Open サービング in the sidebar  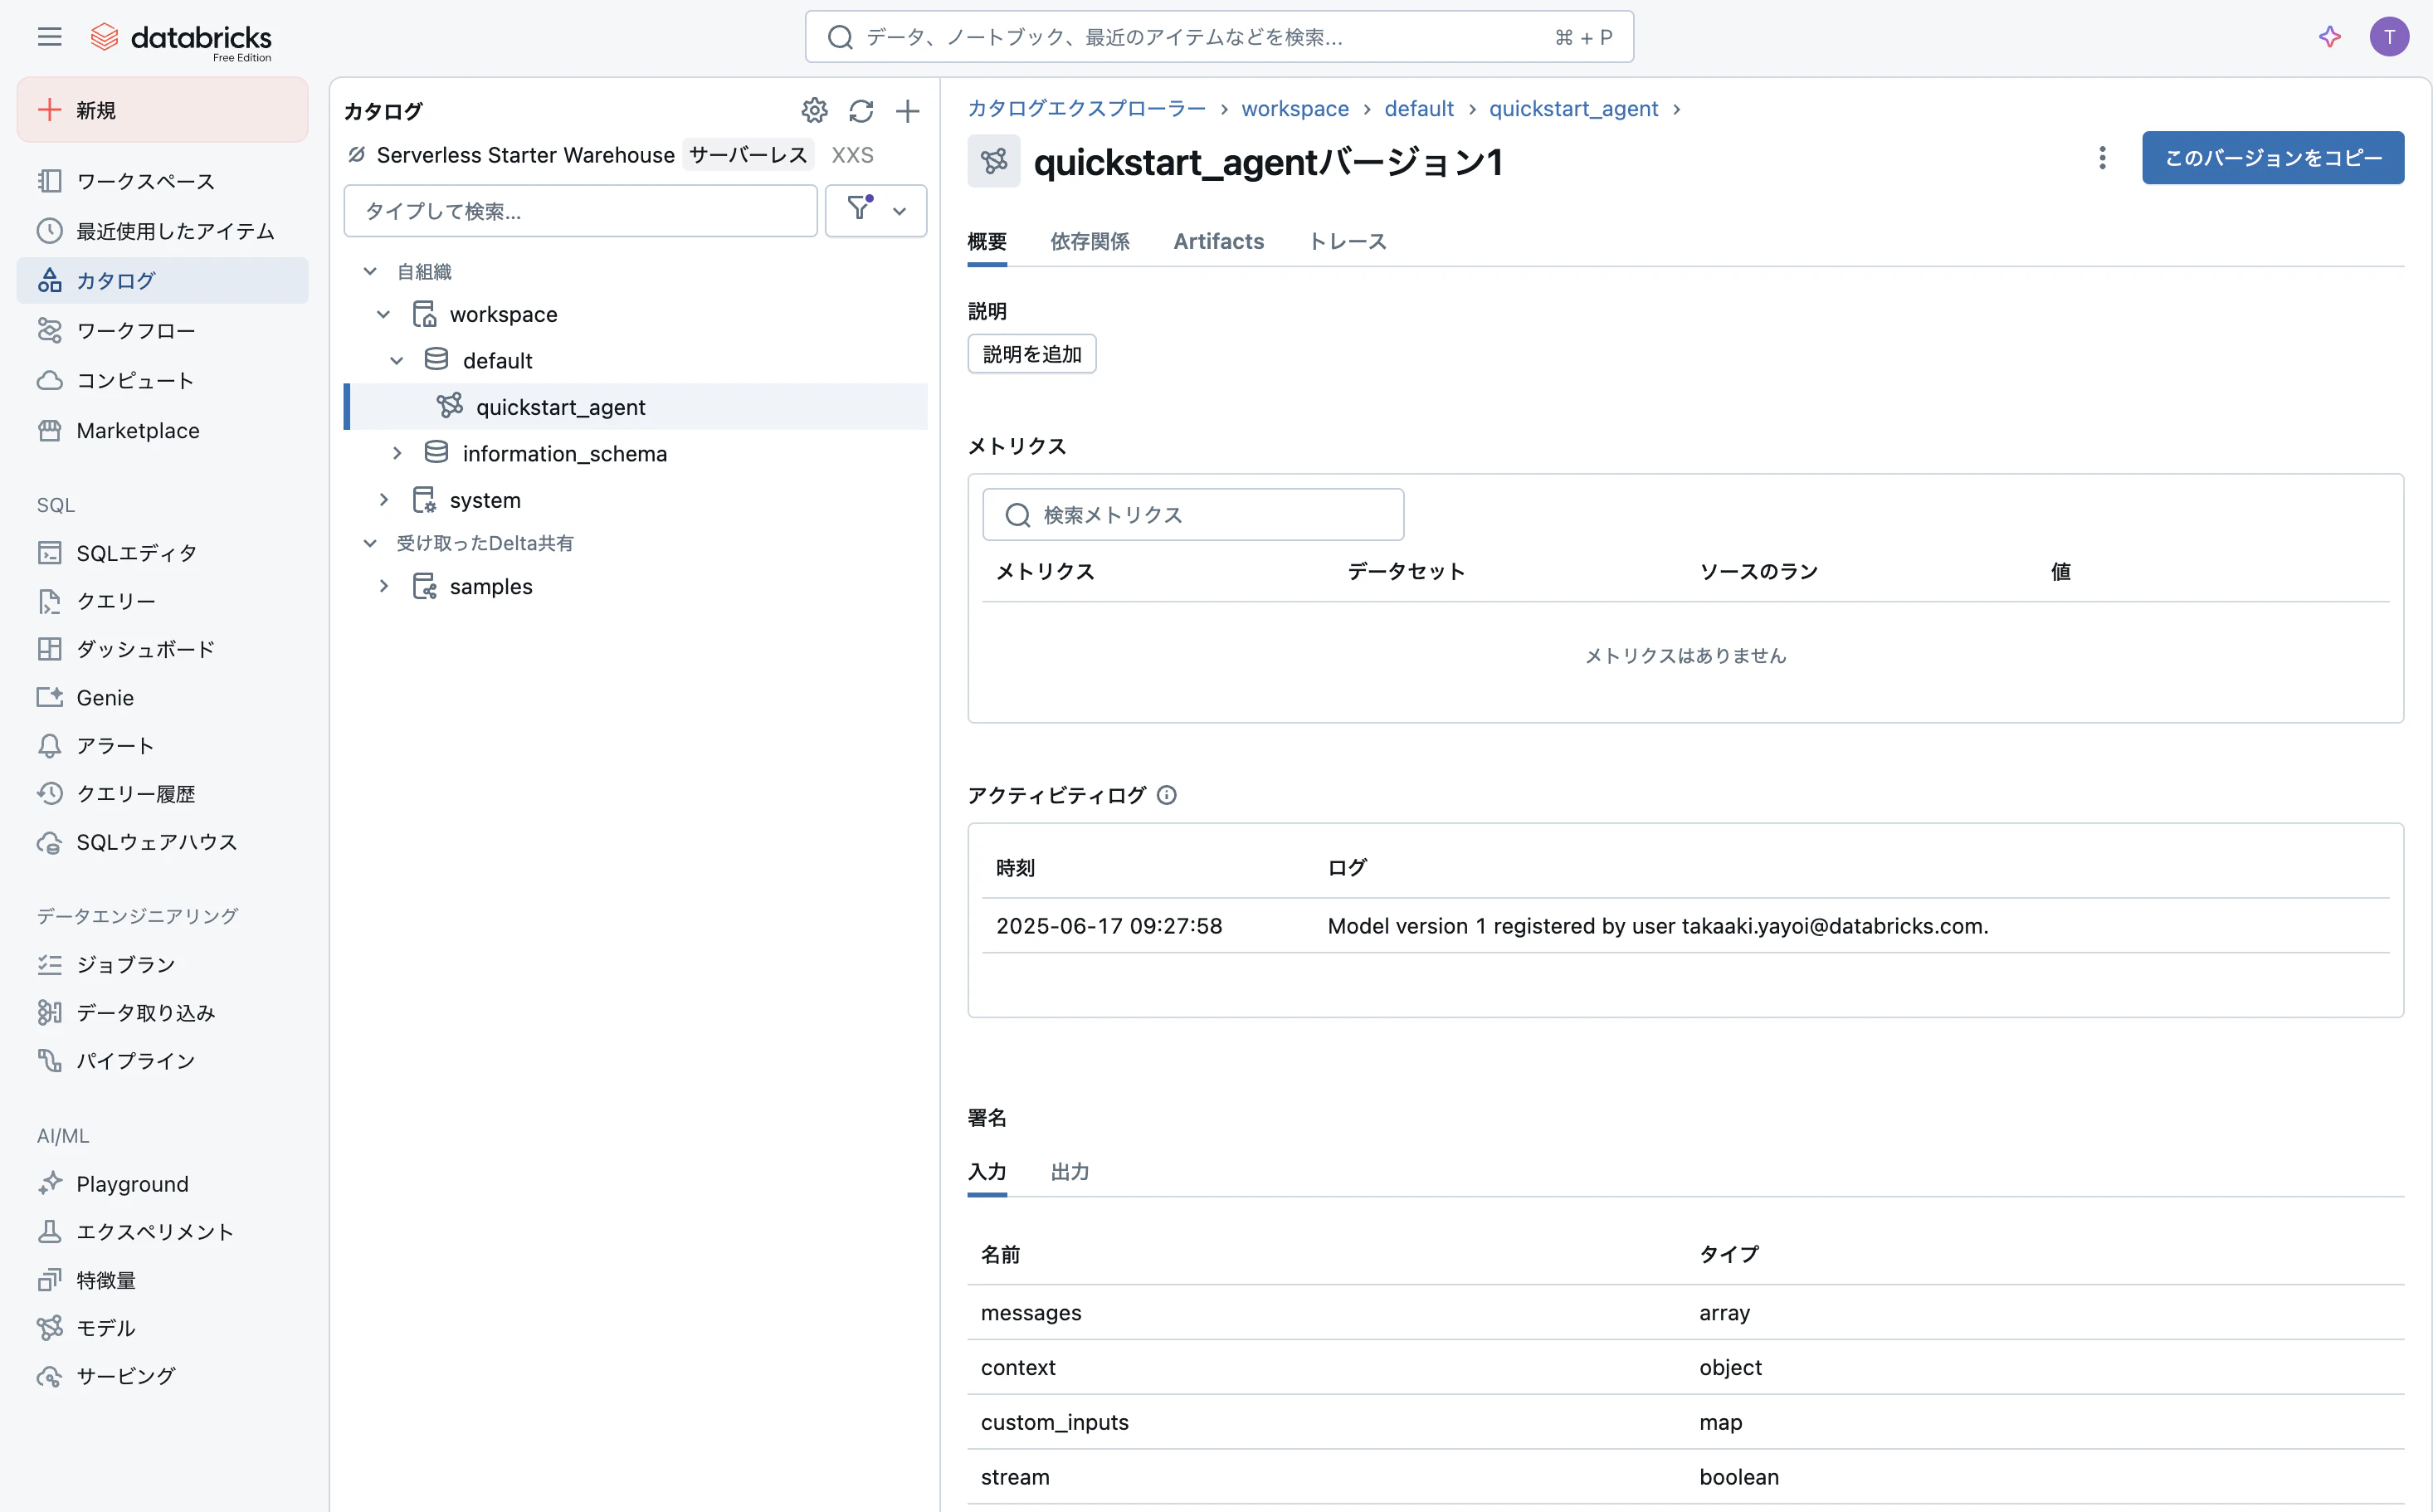click(x=162, y=1376)
